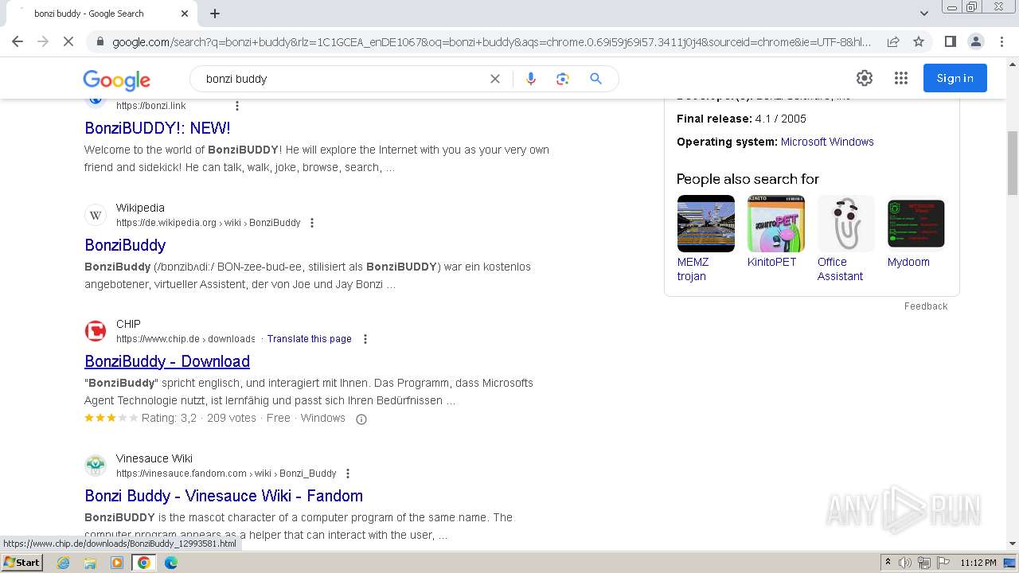Submit search with magnifier icon
Viewport: 1019px width, 573px height.
[595, 79]
